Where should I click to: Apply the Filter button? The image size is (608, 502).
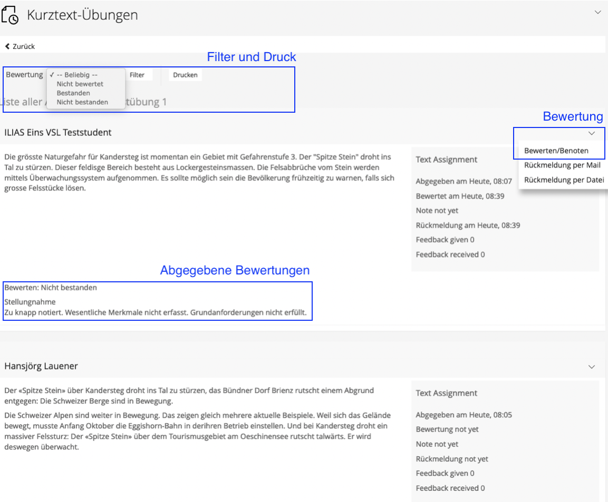tap(137, 75)
